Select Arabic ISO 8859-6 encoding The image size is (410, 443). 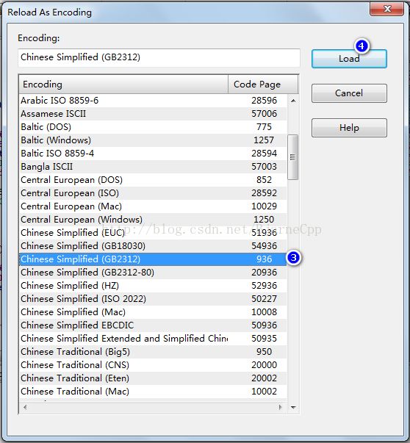point(153,101)
